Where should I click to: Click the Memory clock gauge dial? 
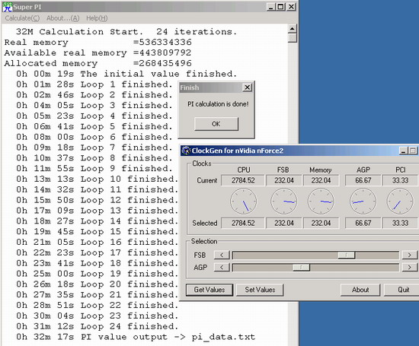point(321,202)
